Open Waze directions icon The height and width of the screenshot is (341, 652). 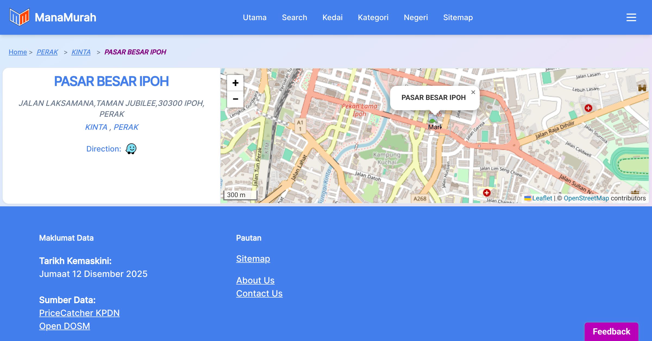coord(131,149)
